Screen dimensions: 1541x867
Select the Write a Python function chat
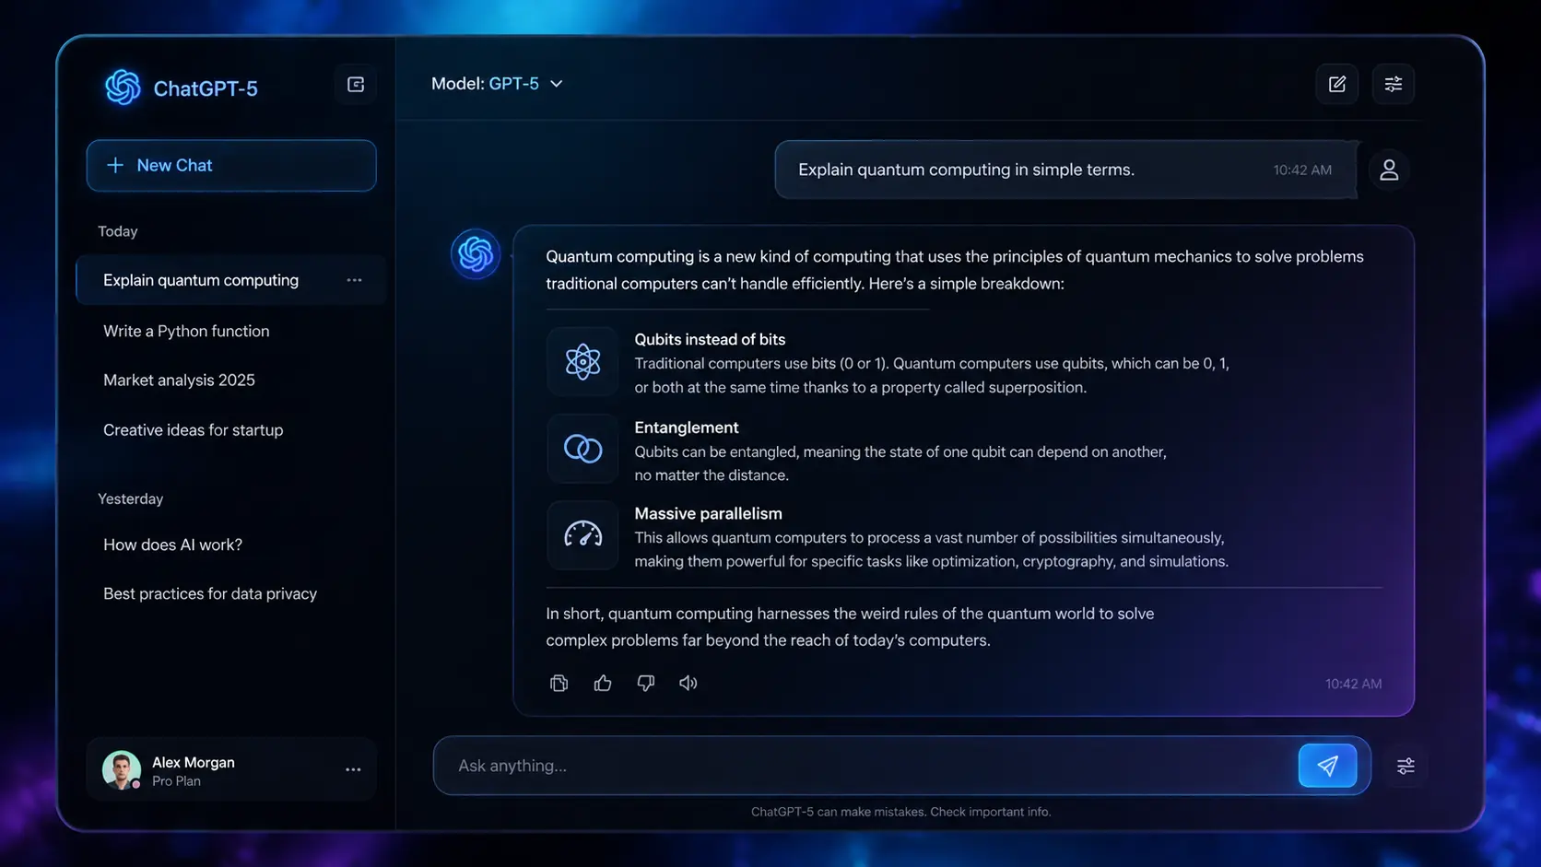click(x=185, y=331)
